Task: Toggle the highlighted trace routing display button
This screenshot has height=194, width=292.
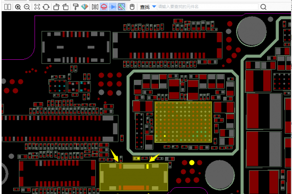Action: click(121, 7)
